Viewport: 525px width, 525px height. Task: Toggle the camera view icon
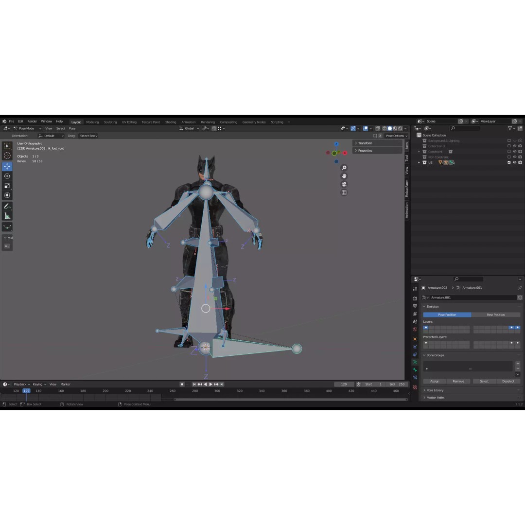click(344, 184)
